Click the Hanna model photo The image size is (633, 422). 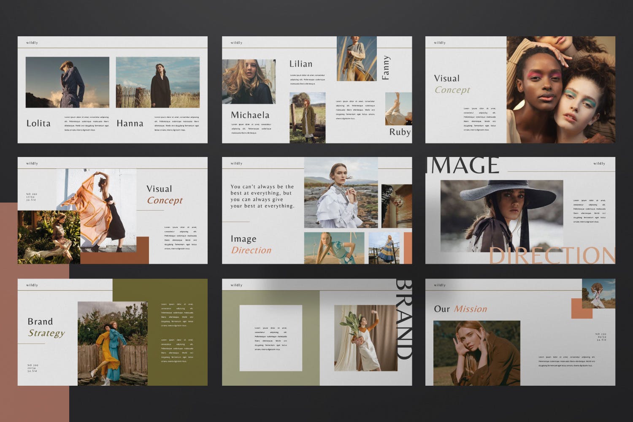click(157, 82)
